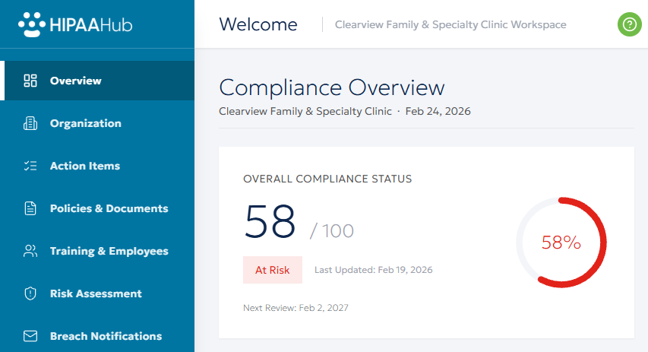Click the Risk Assessment shield icon

(30, 293)
